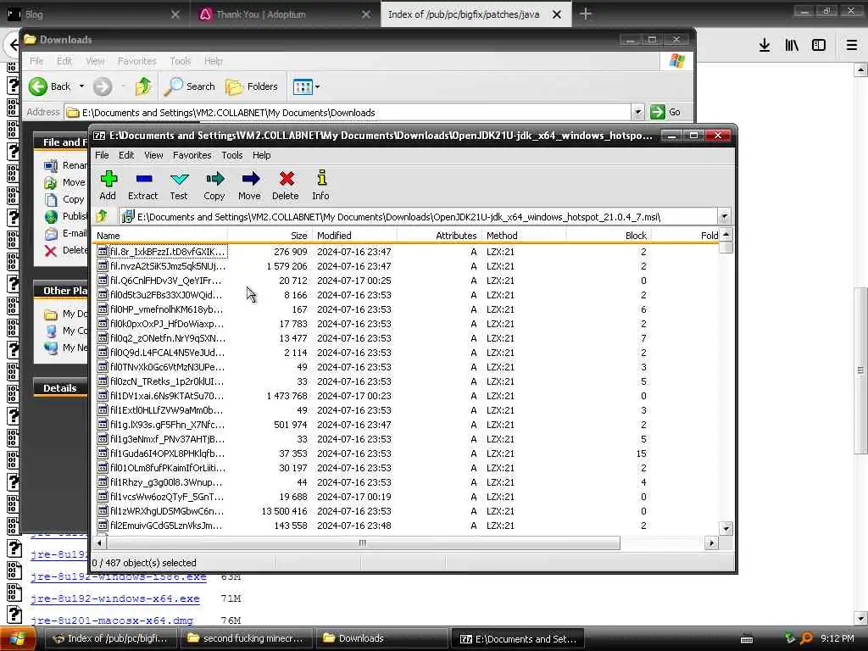The height and width of the screenshot is (651, 868).
Task: Sort by Name column header
Action: point(160,236)
